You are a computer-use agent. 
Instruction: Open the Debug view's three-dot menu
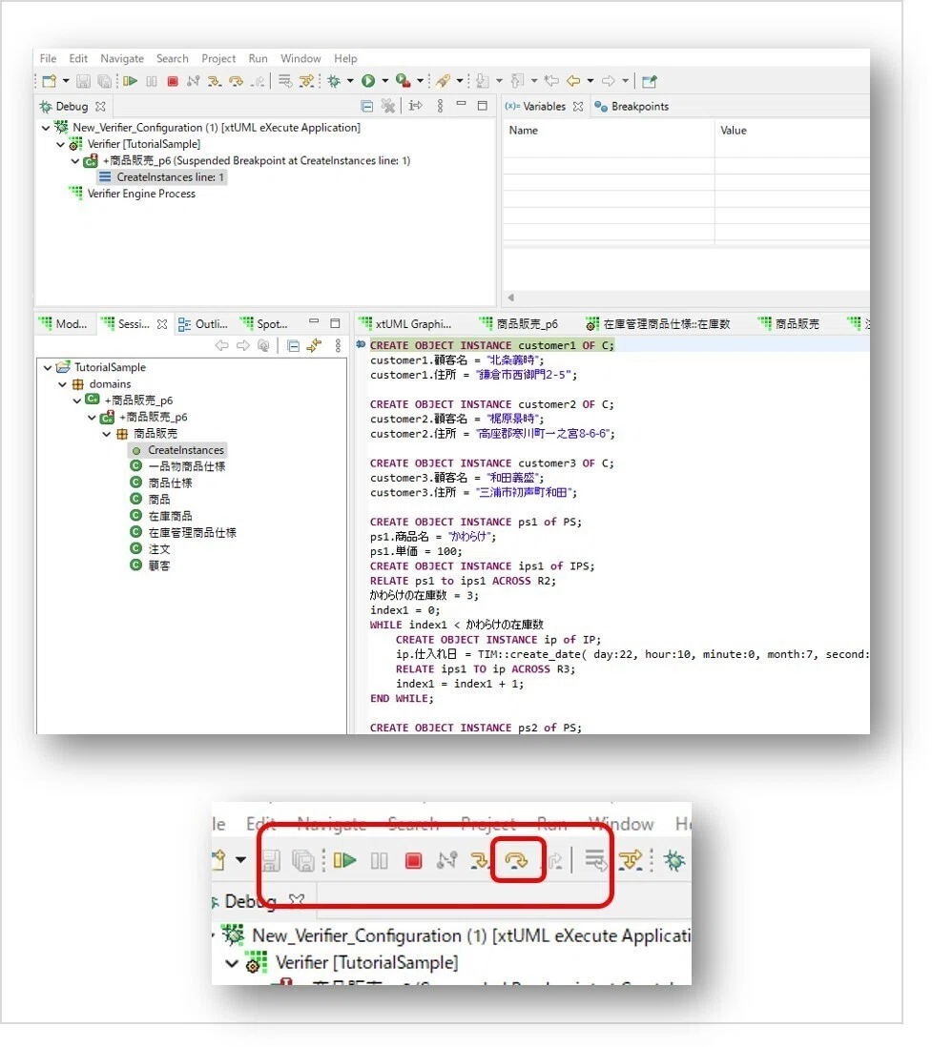(441, 106)
